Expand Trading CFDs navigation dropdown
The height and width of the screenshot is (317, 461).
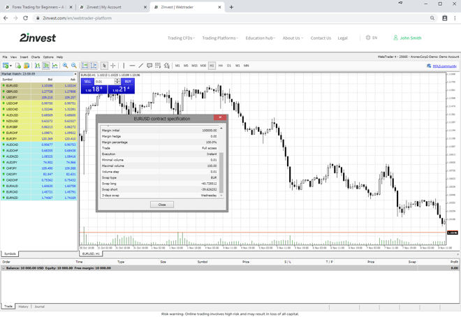[x=181, y=38]
